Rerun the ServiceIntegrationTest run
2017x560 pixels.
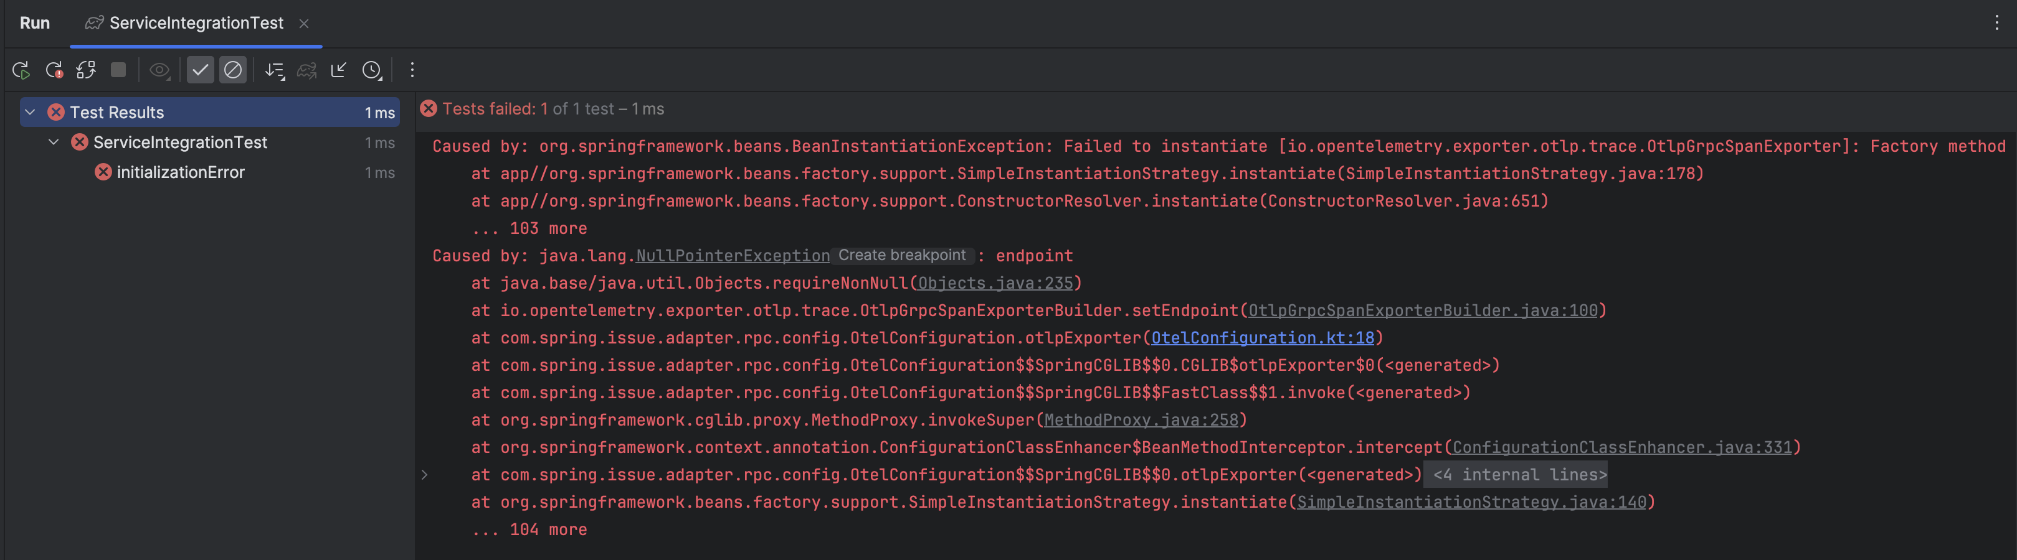click(21, 70)
